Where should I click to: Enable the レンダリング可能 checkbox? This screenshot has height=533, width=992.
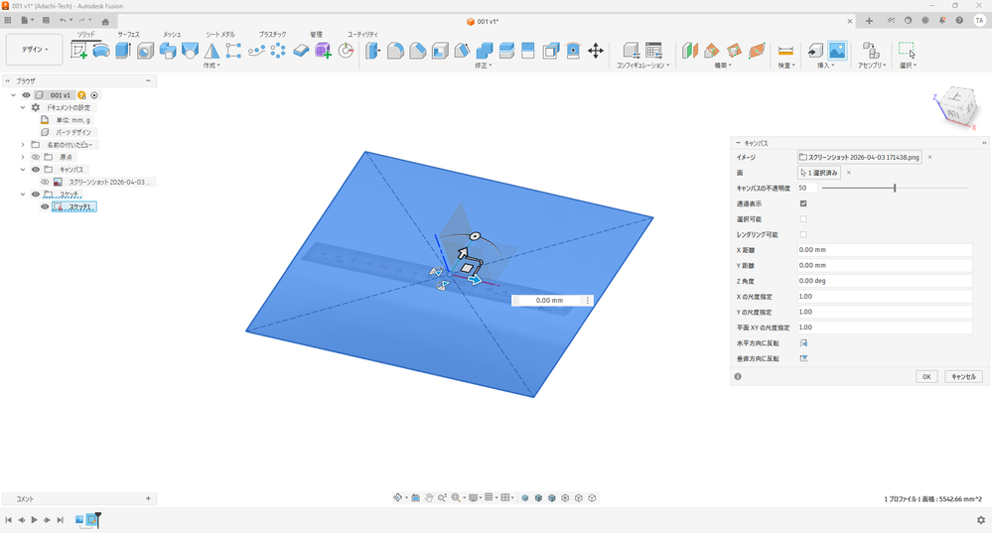point(803,234)
